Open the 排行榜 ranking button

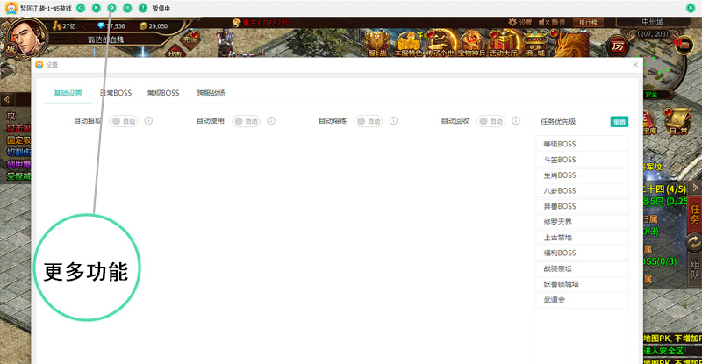587,22
